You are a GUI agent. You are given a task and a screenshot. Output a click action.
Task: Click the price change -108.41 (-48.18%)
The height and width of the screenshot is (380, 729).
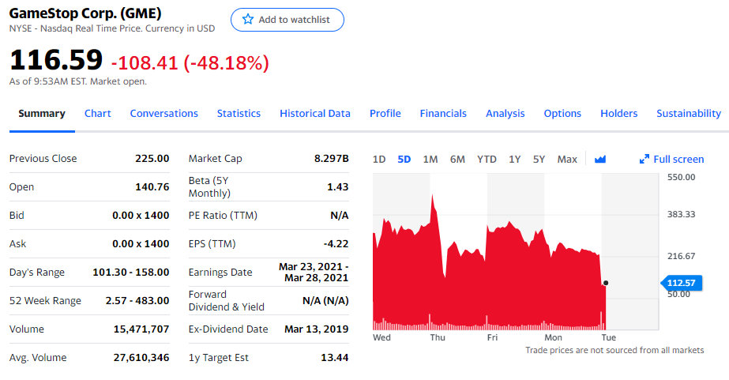click(x=190, y=62)
